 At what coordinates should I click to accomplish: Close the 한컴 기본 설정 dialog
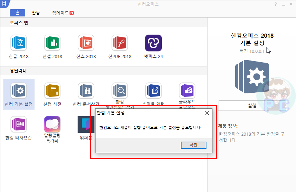coord(207,113)
